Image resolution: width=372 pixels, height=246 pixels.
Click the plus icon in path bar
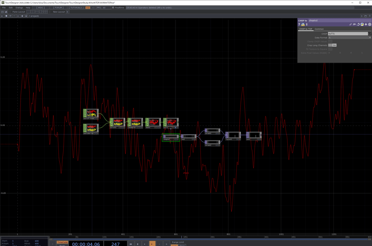[18, 16]
